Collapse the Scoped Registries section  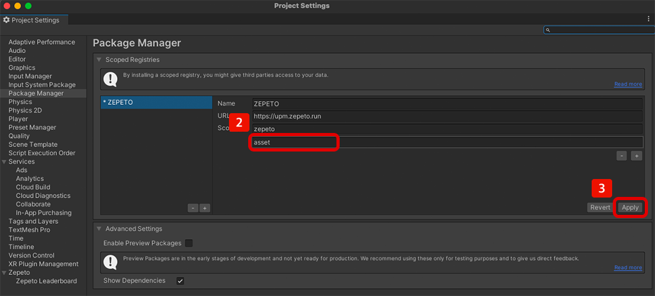coord(99,59)
